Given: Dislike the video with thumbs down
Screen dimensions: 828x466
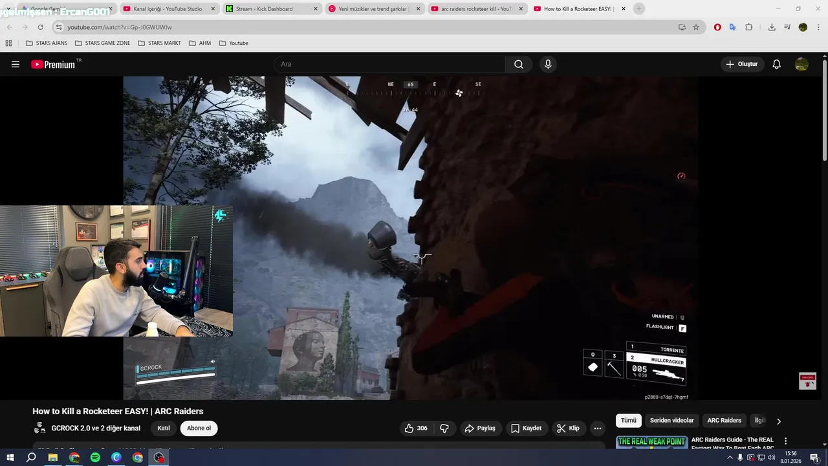Looking at the screenshot, I should [444, 428].
